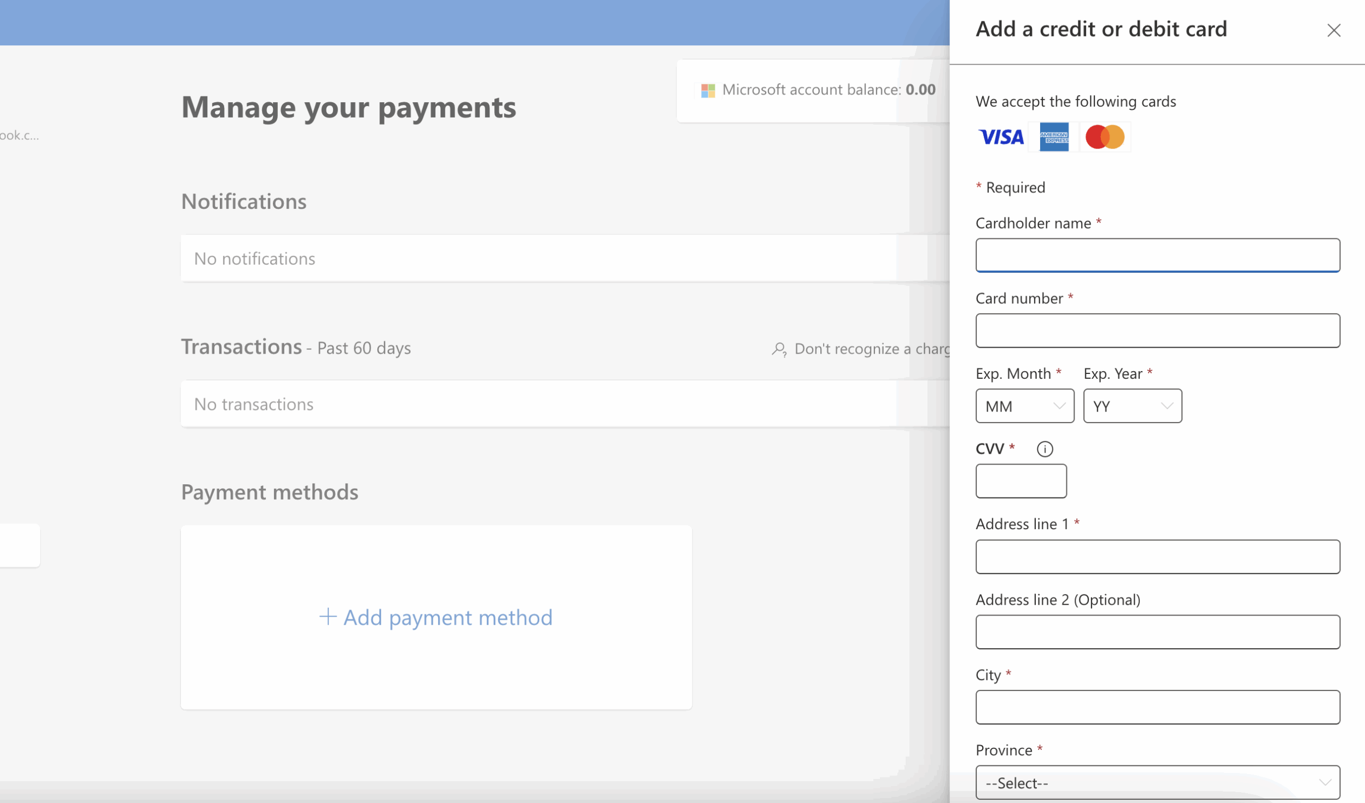This screenshot has height=803, width=1365.
Task: Open the CVV info tooltip icon
Action: (1045, 448)
